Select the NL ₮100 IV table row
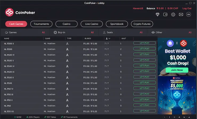The height and width of the screenshot is (119, 197). pyautogui.click(x=79, y=66)
